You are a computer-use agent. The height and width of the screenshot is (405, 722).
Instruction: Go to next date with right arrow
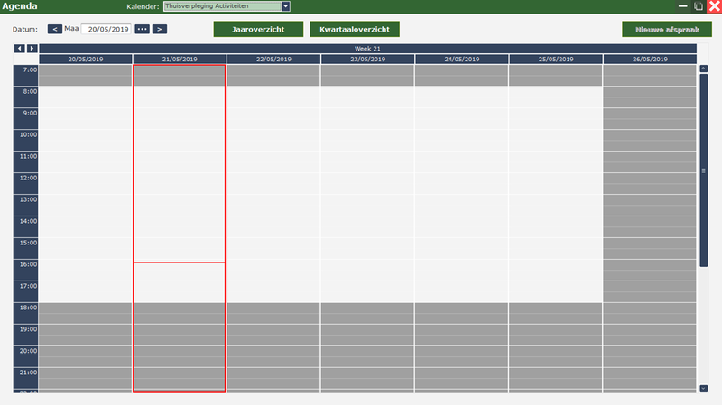click(x=160, y=29)
